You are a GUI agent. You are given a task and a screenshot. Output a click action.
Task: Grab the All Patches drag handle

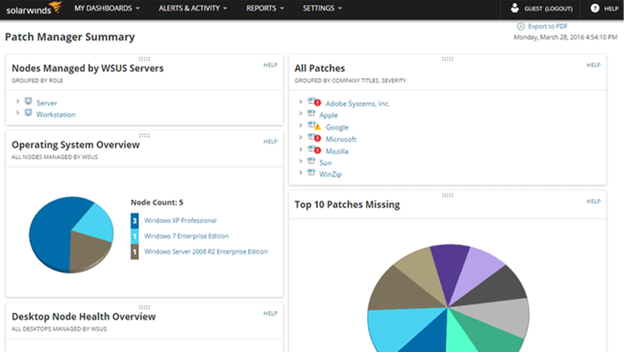pyautogui.click(x=448, y=59)
